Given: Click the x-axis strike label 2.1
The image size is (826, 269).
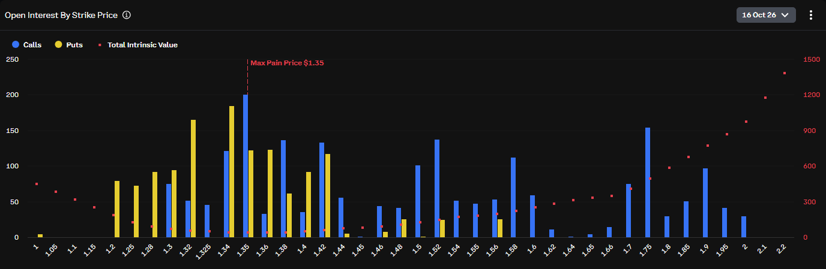Looking at the screenshot, I should click(x=762, y=249).
